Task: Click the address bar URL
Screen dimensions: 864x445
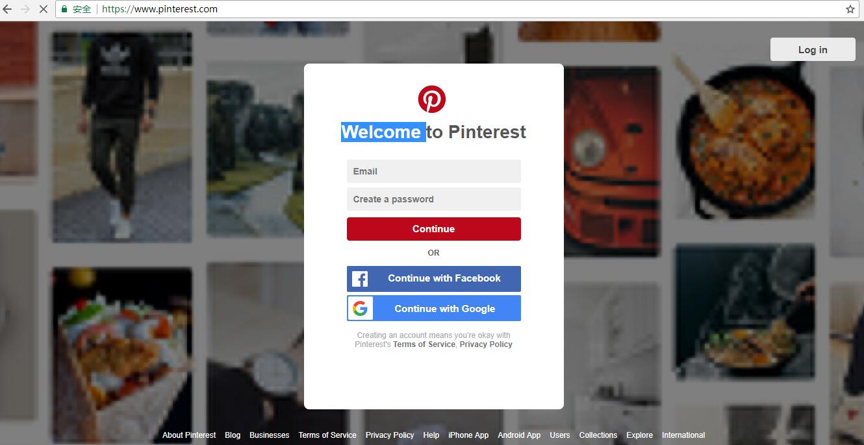Action: (x=160, y=9)
